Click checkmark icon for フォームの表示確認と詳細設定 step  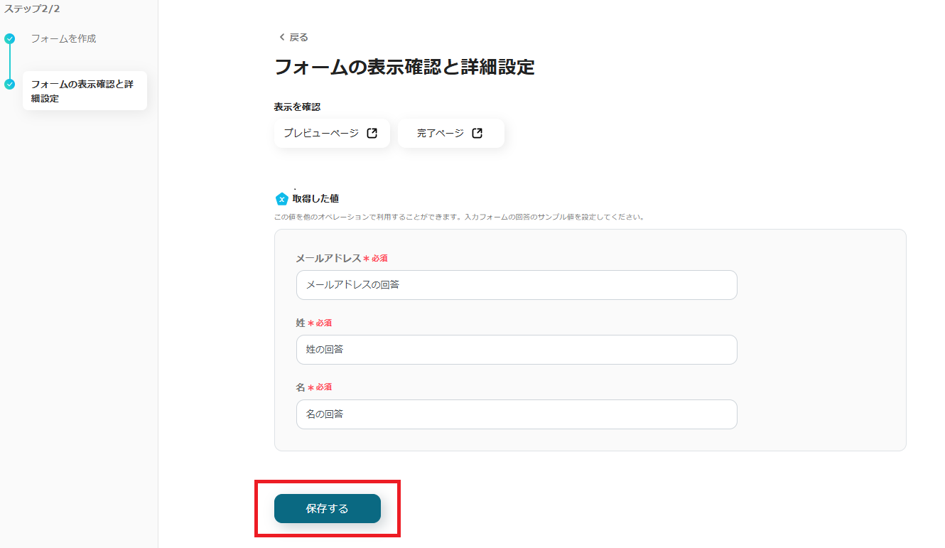click(10, 85)
